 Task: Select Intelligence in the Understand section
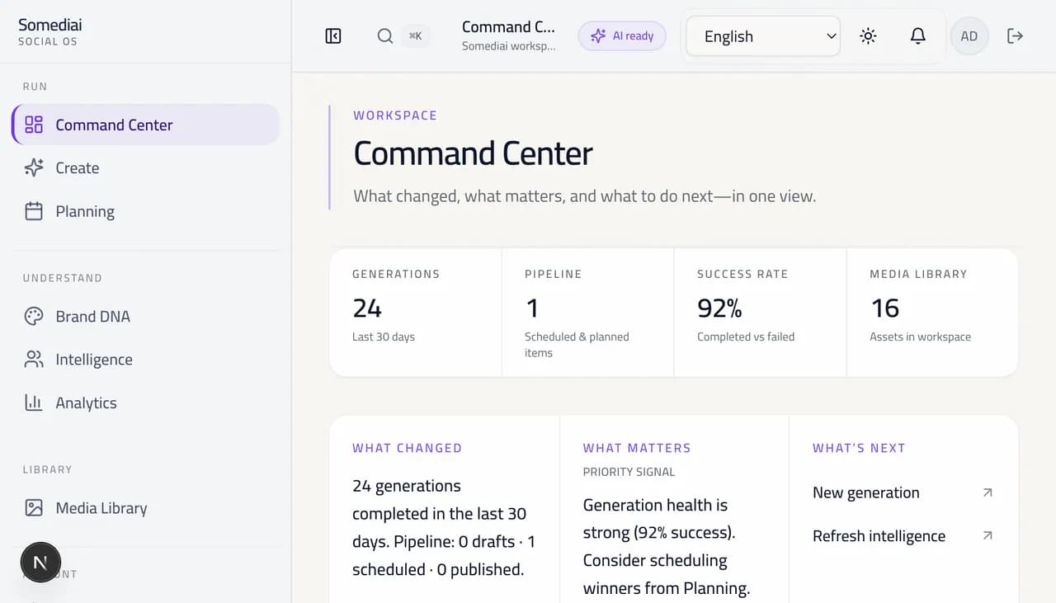[93, 359]
